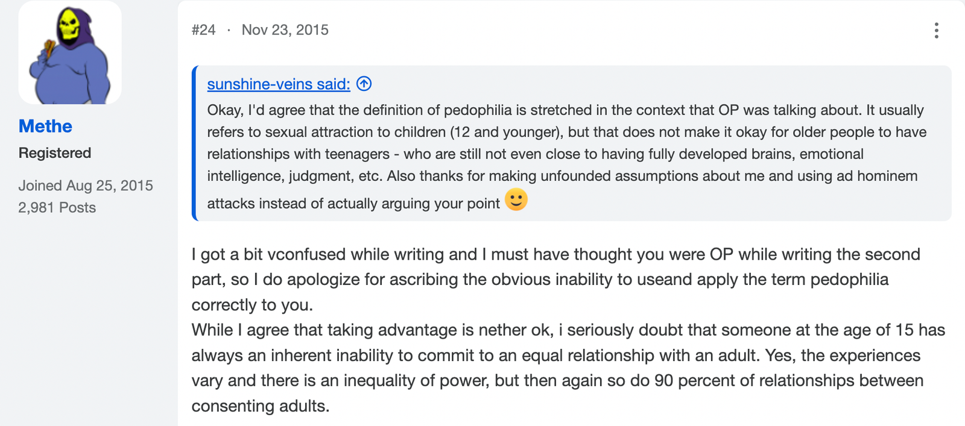The width and height of the screenshot is (965, 426).
Task: Click the final line "consenting adults."
Action: 261,406
